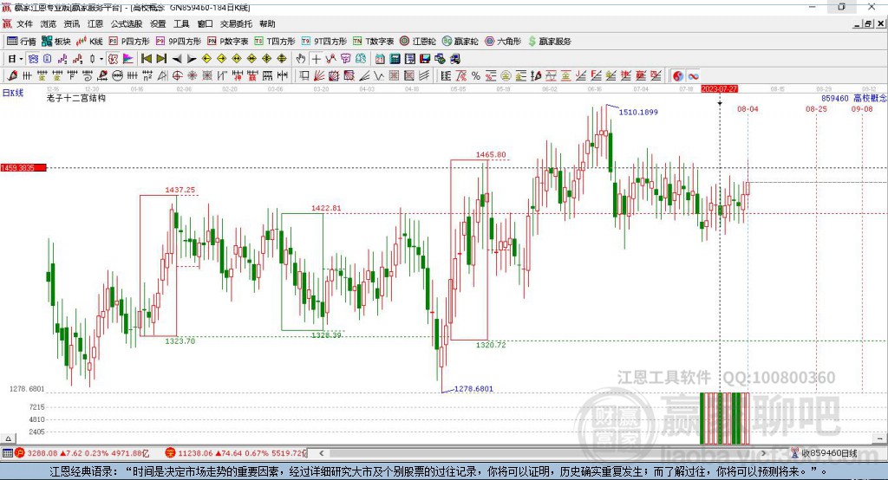Open the 日 period dropdown arrow

click(21, 59)
